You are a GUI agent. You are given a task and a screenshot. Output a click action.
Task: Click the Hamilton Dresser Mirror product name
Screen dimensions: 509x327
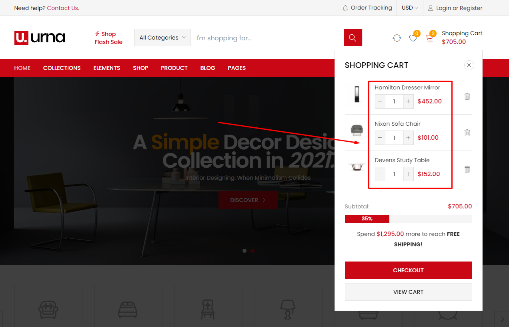click(407, 87)
